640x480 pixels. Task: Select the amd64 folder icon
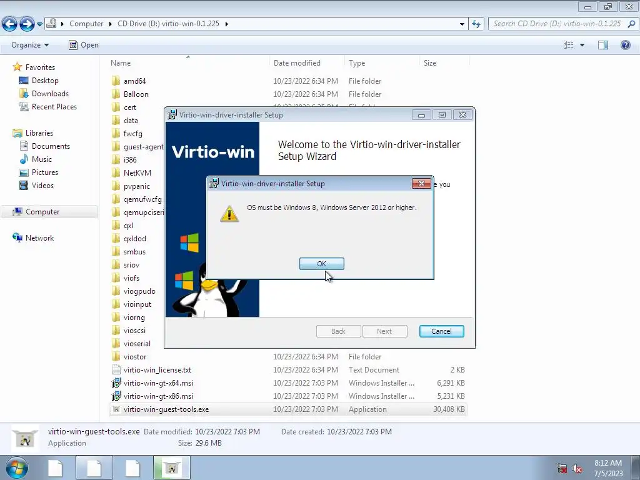point(116,81)
